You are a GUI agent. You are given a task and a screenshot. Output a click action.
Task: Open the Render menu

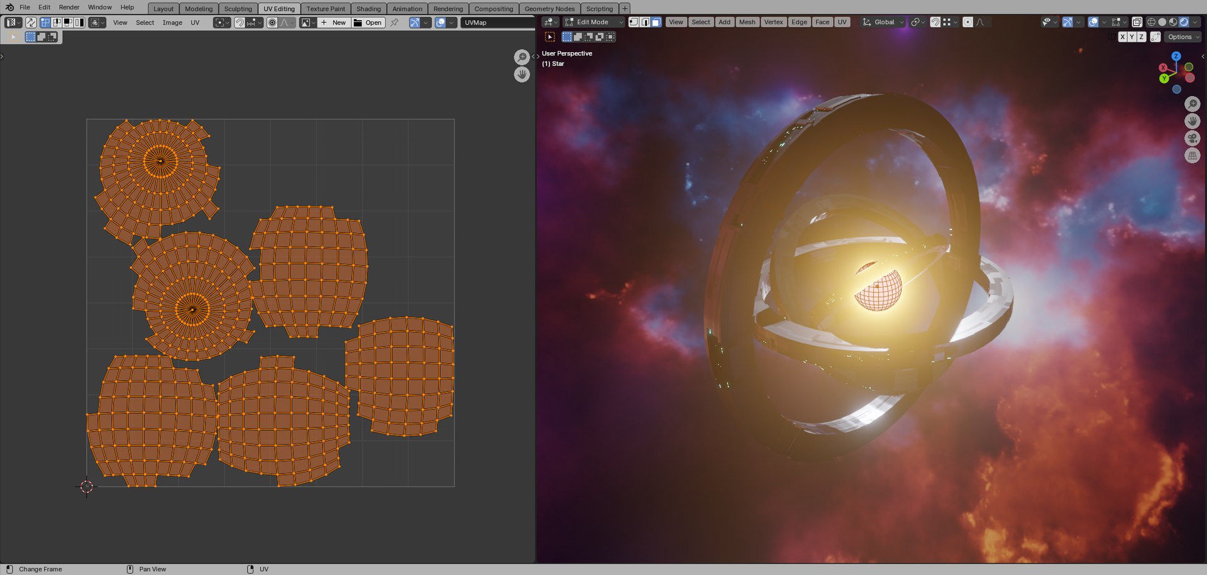click(x=69, y=8)
